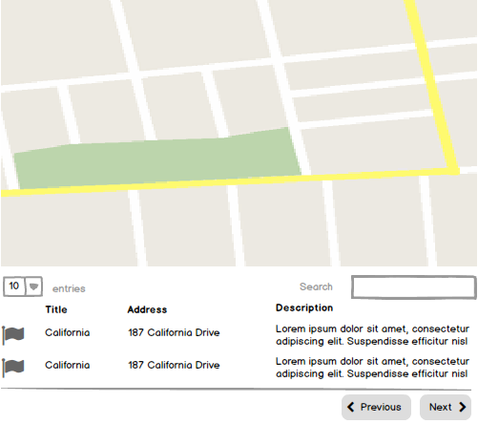
Task: Open the entries count dropdown arrow
Action: pyautogui.click(x=33, y=286)
